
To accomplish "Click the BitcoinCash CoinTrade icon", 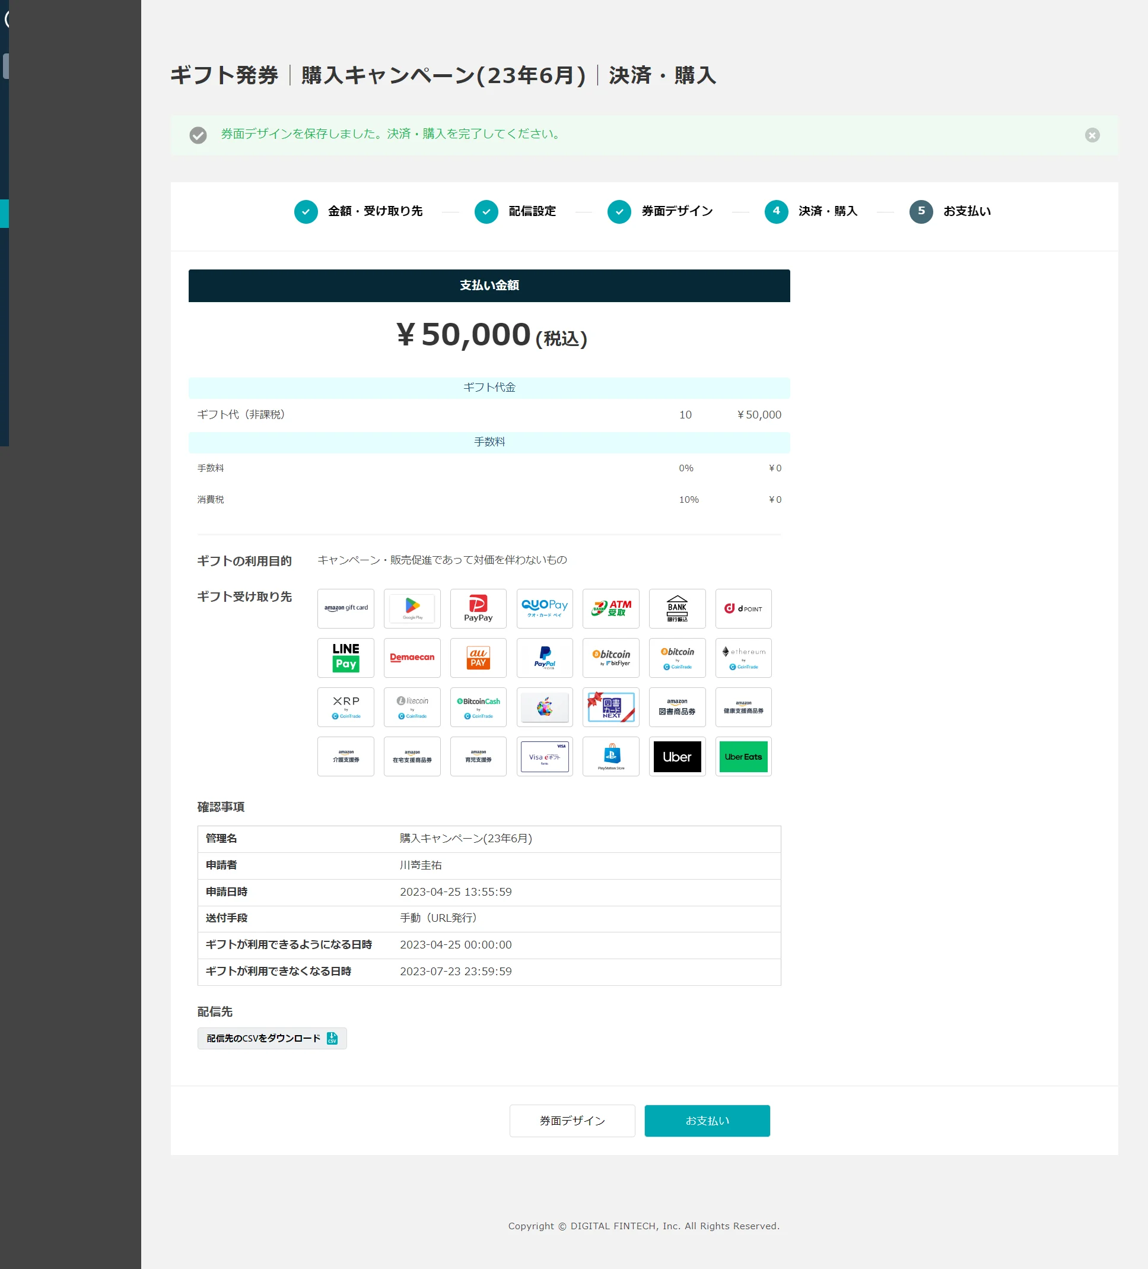I will [x=478, y=707].
